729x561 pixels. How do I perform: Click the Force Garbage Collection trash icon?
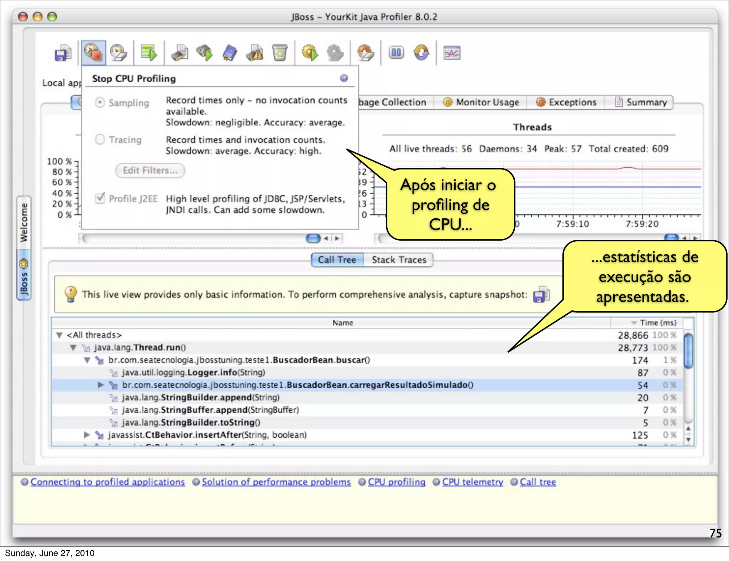280,53
